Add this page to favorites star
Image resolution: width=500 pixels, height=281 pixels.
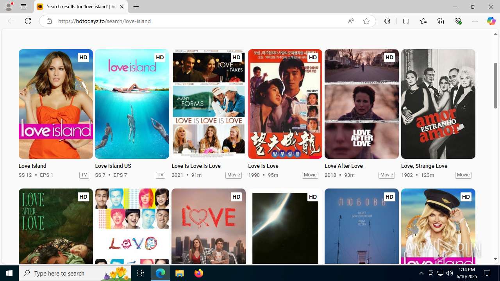pyautogui.click(x=366, y=21)
